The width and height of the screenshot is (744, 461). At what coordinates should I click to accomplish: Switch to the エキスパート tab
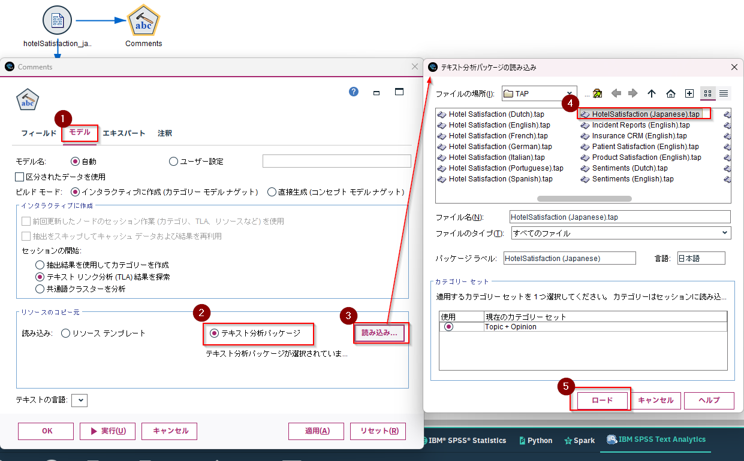(x=124, y=134)
